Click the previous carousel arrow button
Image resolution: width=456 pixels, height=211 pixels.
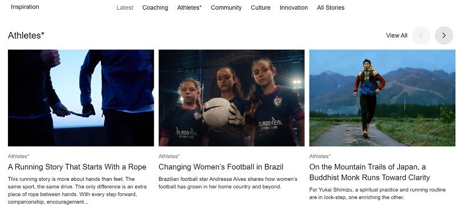click(421, 35)
